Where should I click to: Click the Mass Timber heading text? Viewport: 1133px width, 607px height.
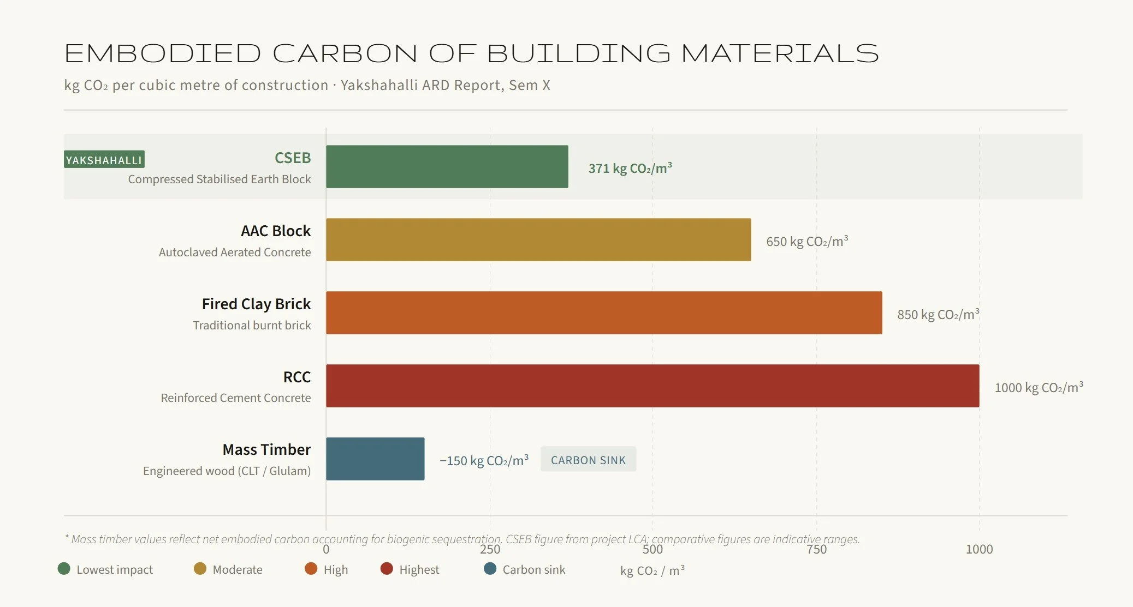tap(266, 449)
